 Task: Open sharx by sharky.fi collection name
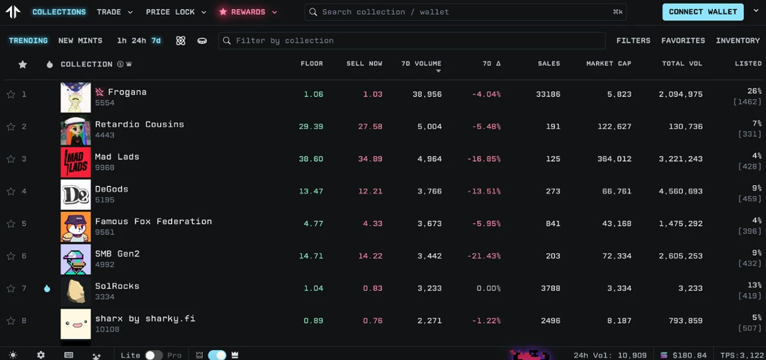tap(145, 319)
